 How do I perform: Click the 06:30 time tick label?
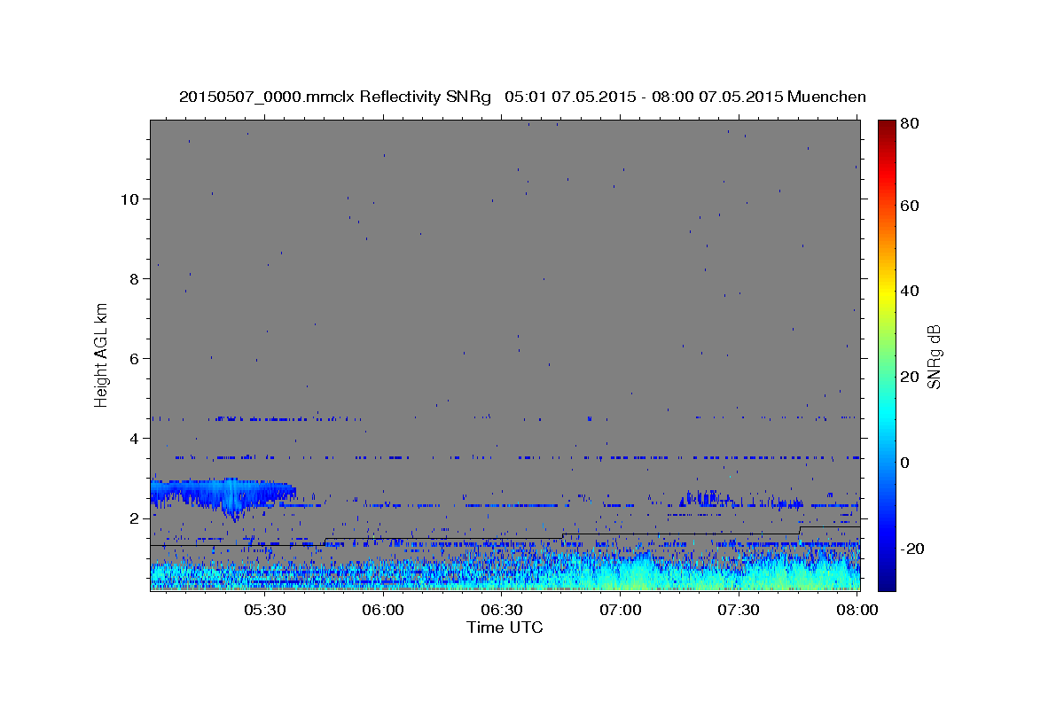coord(502,610)
